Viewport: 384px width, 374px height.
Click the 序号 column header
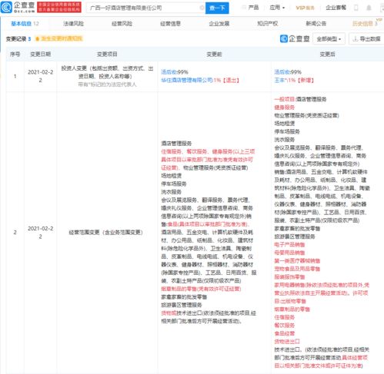15,54
